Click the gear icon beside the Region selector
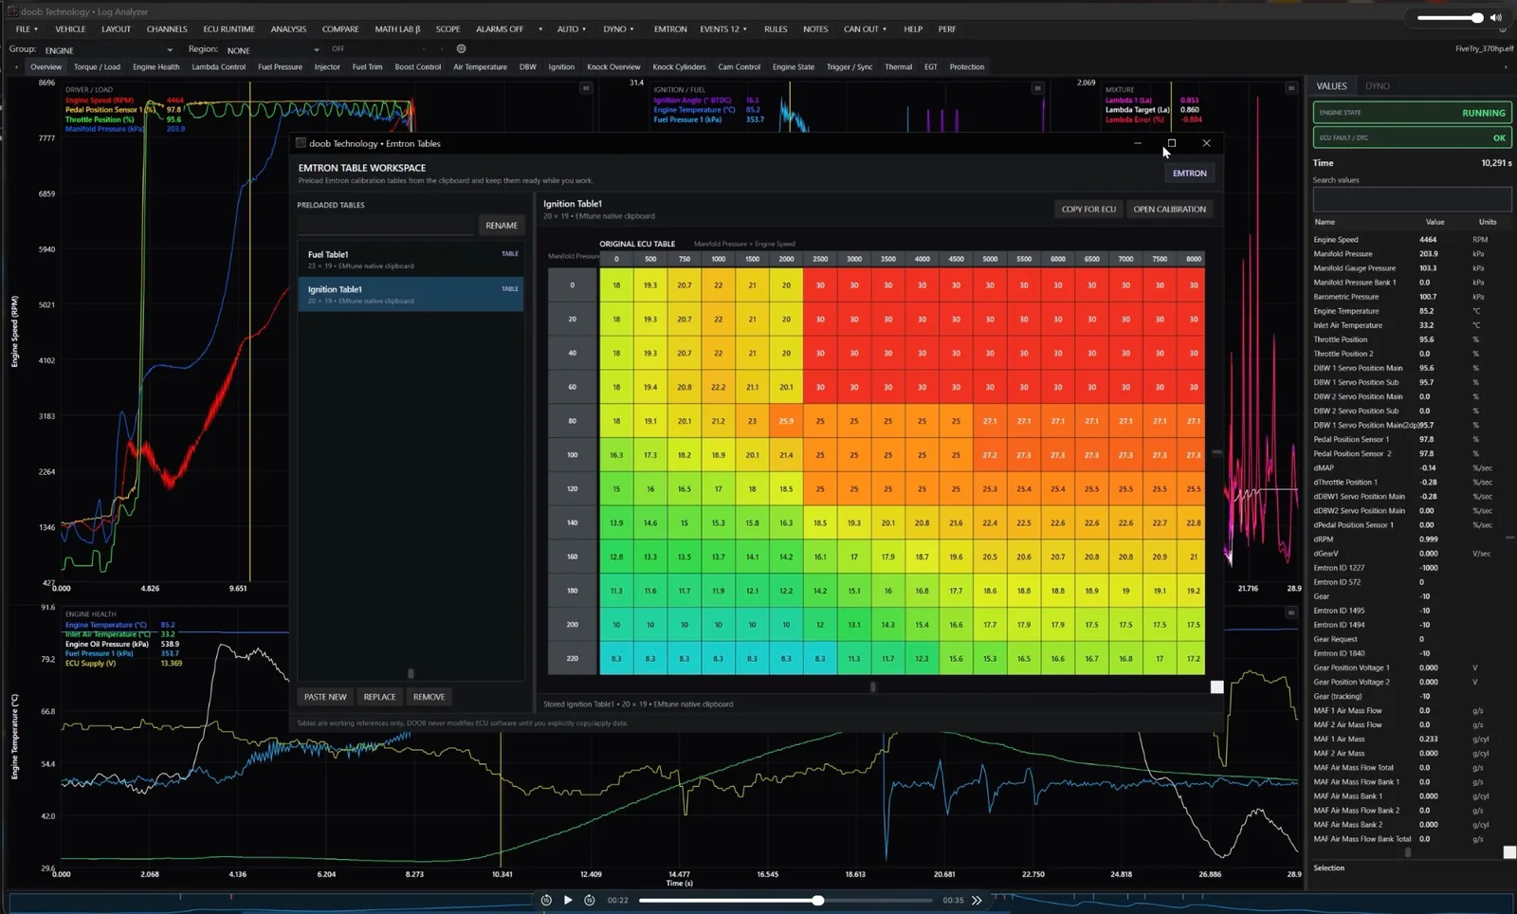Image resolution: width=1517 pixels, height=914 pixels. (461, 49)
